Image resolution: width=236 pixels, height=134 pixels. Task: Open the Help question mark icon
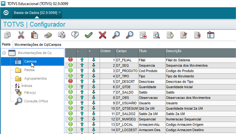[x=75, y=35]
